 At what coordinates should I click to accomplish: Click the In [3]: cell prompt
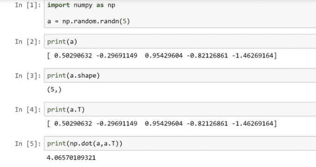click(x=28, y=76)
